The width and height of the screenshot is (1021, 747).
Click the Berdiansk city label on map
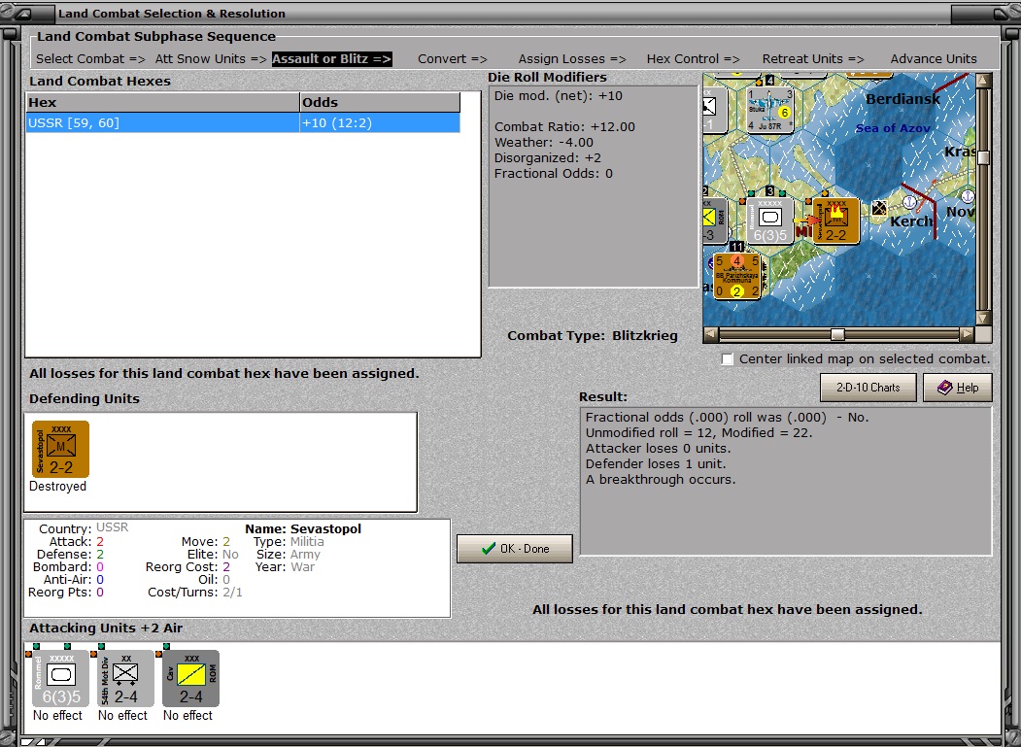click(x=903, y=99)
